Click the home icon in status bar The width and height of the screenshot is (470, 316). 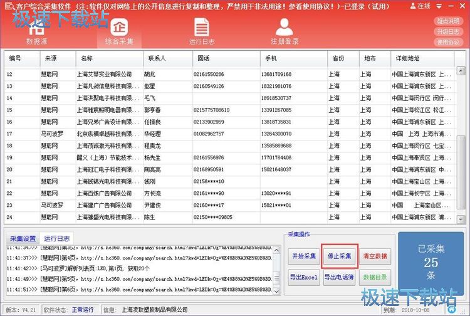[452, 309]
